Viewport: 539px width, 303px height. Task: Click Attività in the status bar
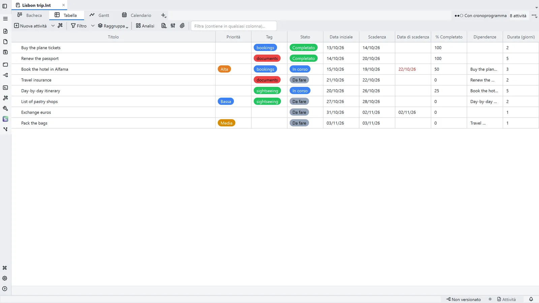pyautogui.click(x=506, y=299)
